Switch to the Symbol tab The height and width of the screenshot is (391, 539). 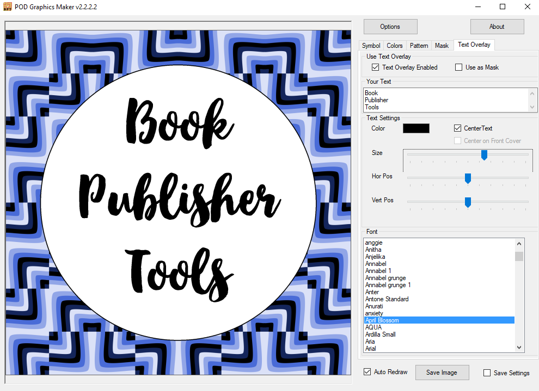tap(371, 46)
